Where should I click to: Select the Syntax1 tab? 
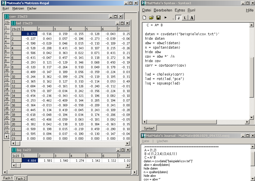[149, 128]
